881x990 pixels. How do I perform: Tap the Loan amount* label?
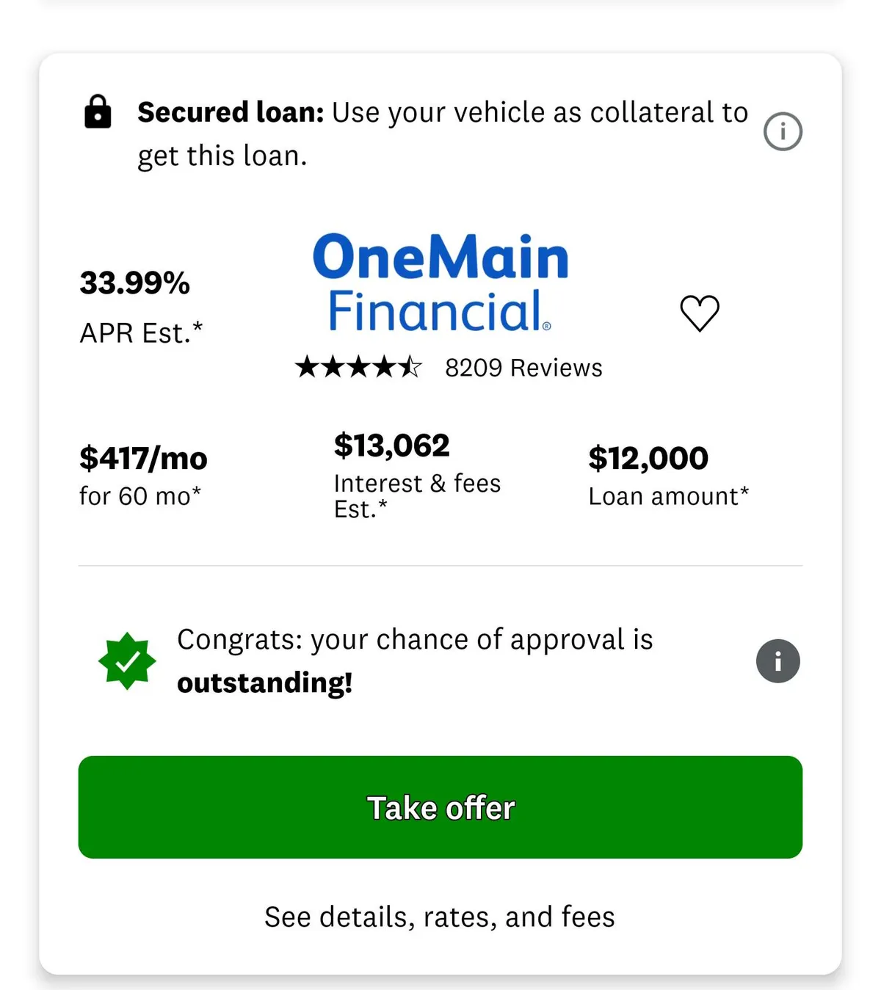click(x=668, y=496)
